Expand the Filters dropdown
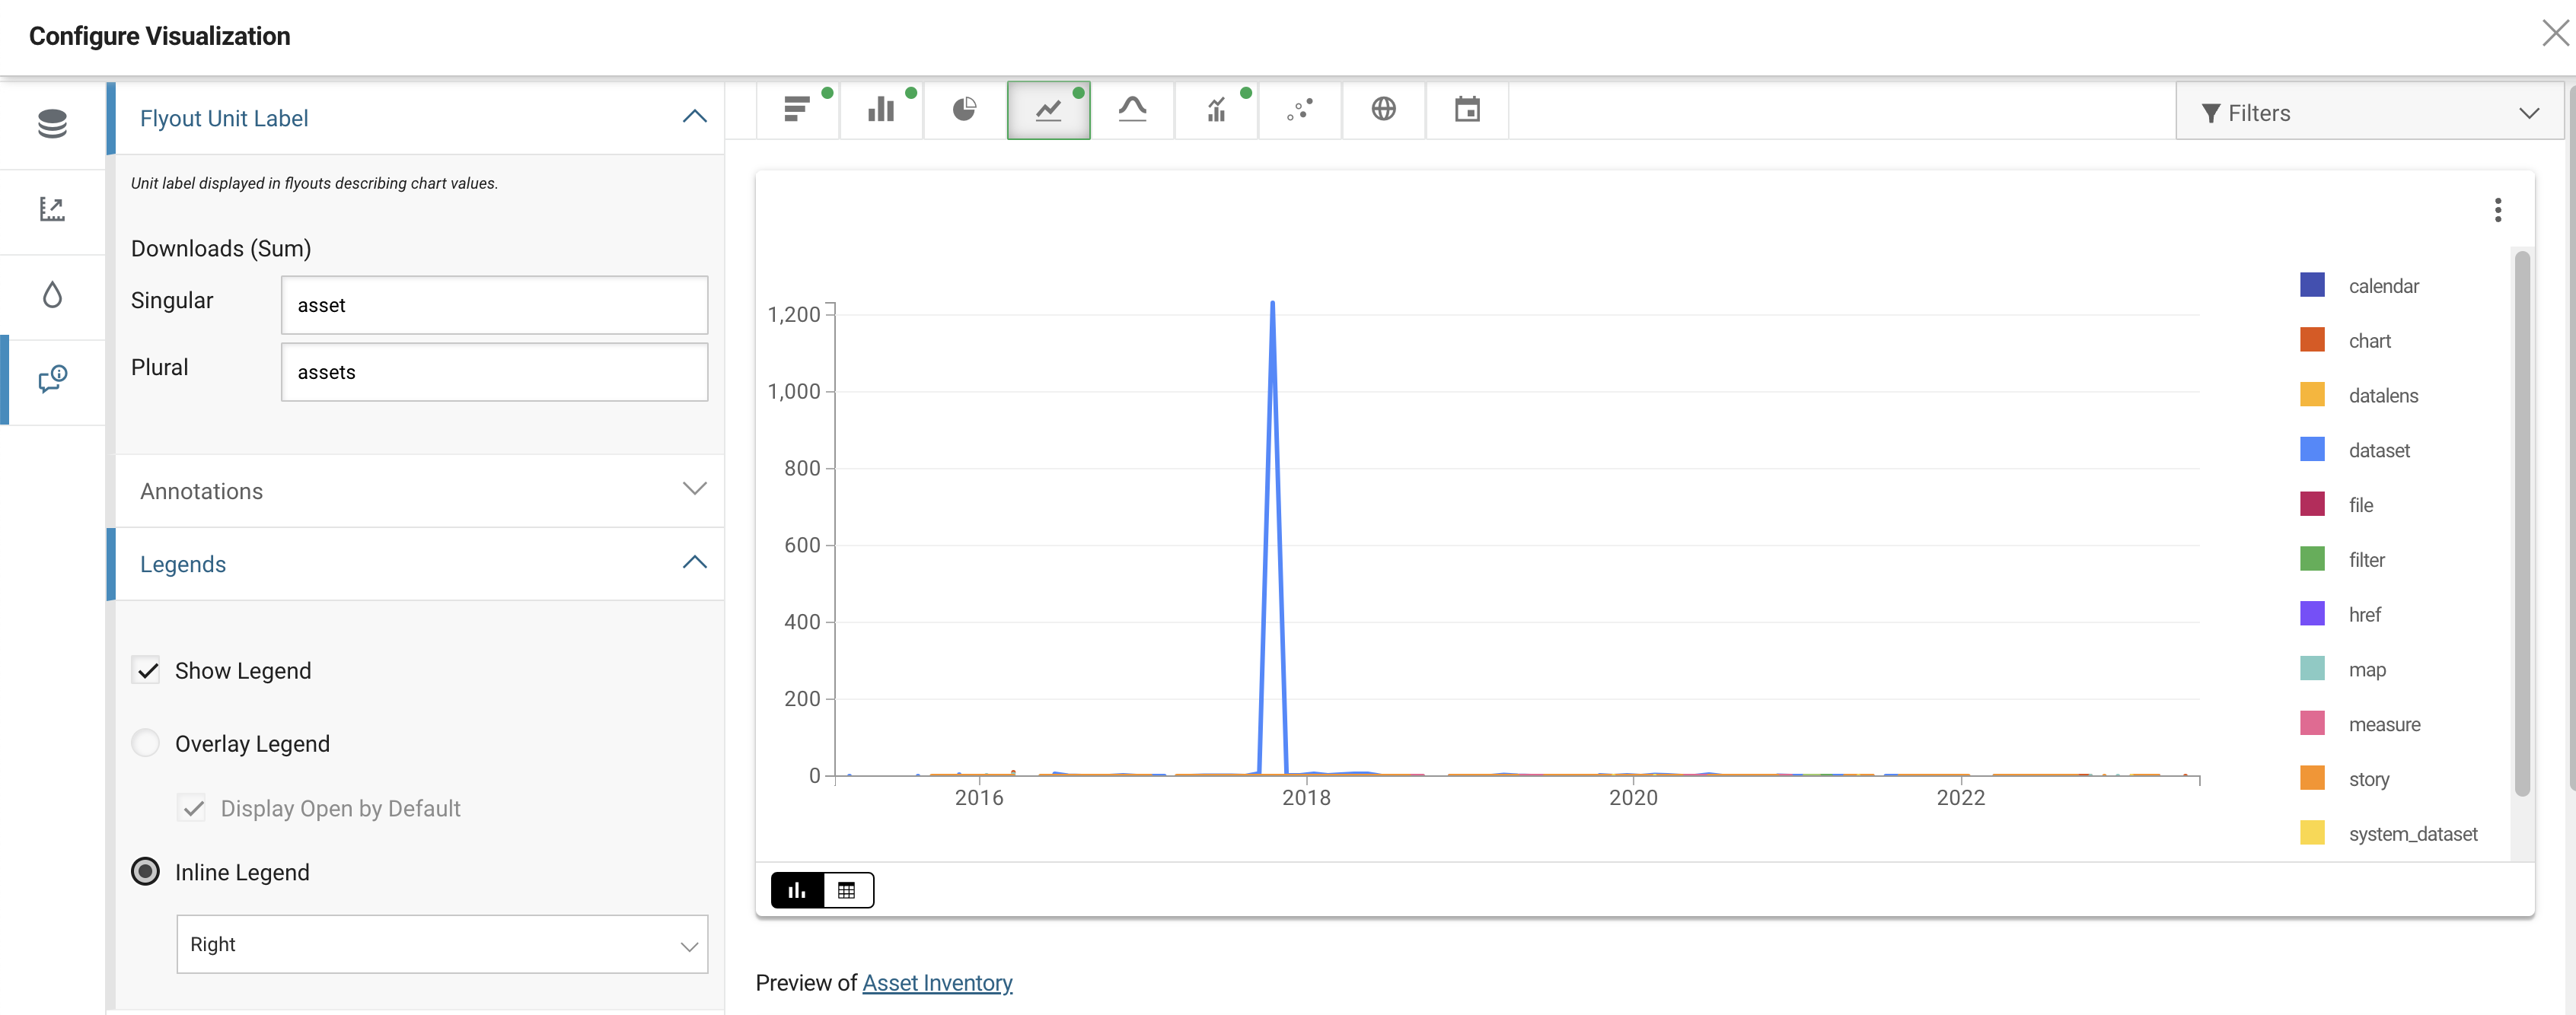 (x=2369, y=112)
